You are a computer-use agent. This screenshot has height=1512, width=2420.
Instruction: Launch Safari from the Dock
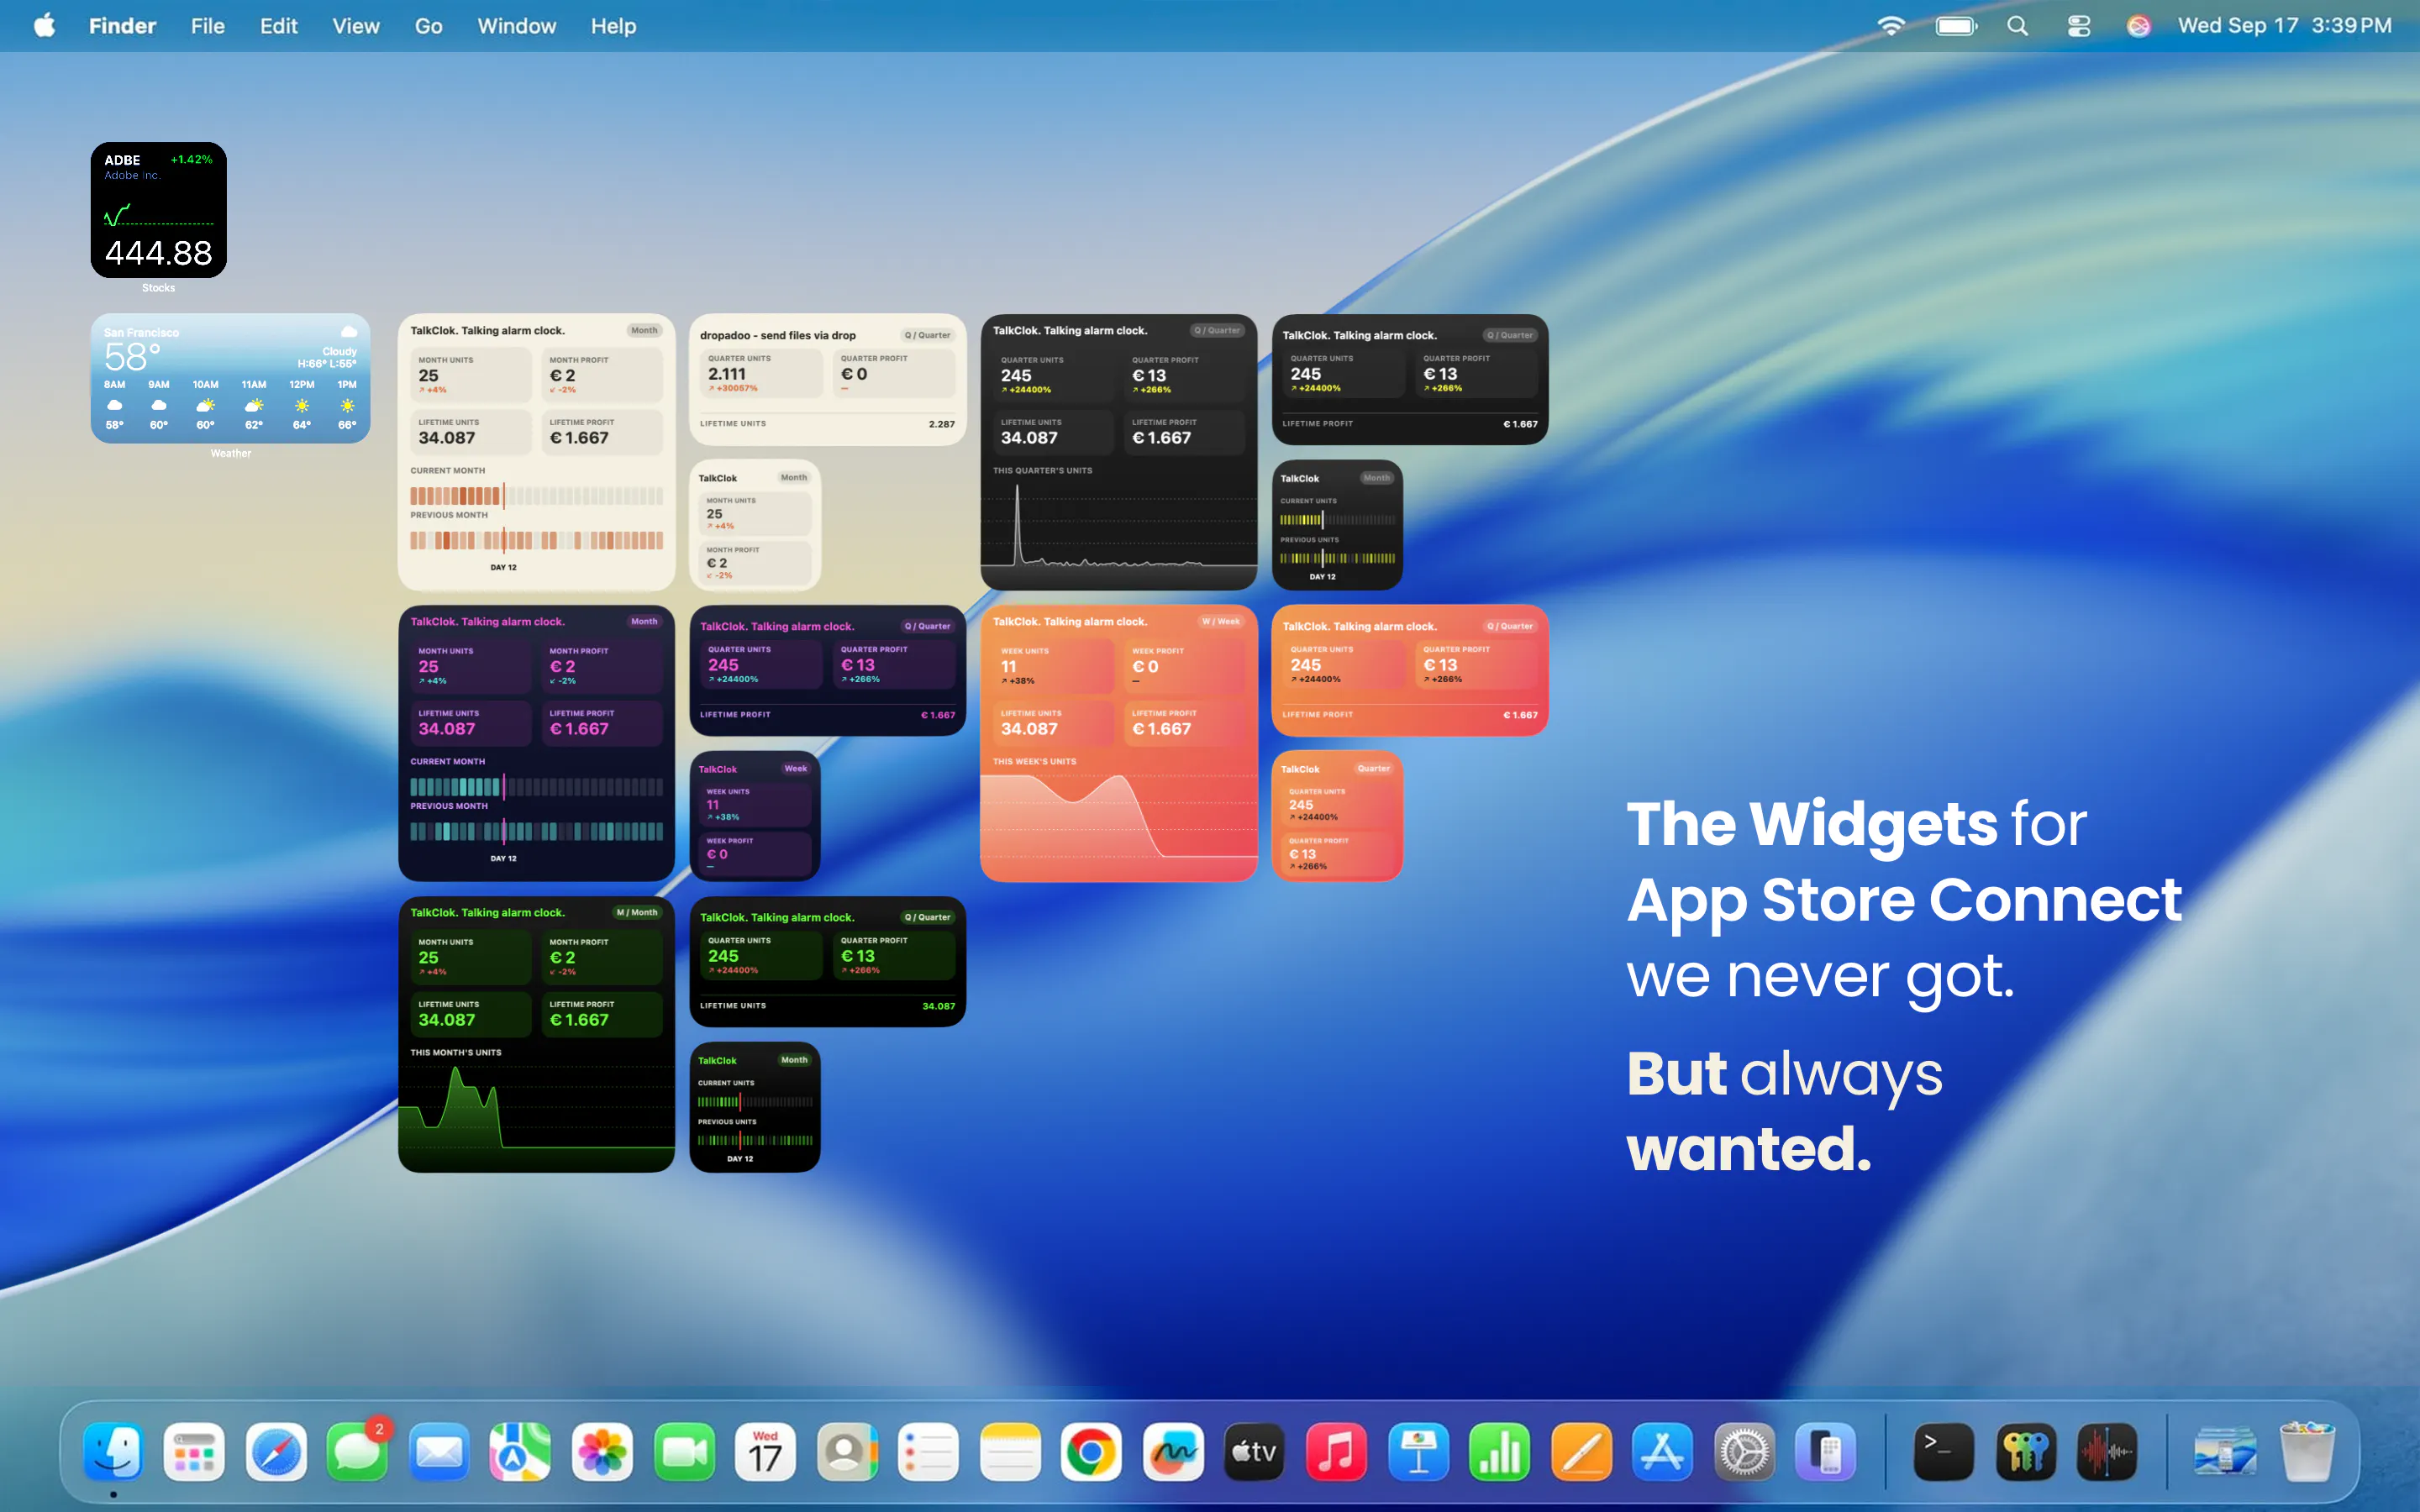coord(276,1451)
